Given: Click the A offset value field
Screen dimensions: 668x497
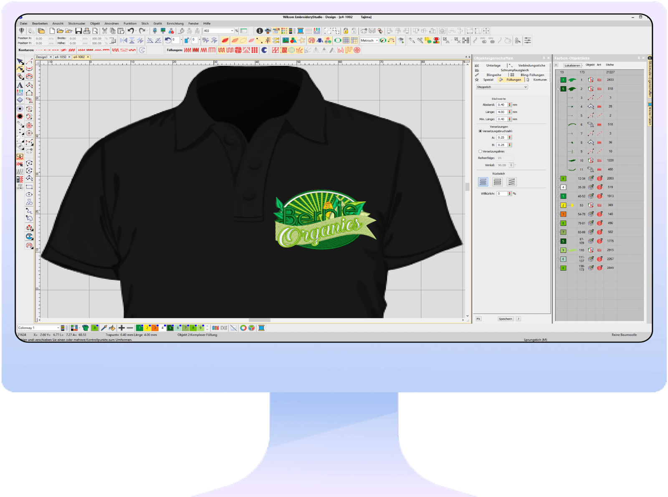Looking at the screenshot, I should coord(501,137).
